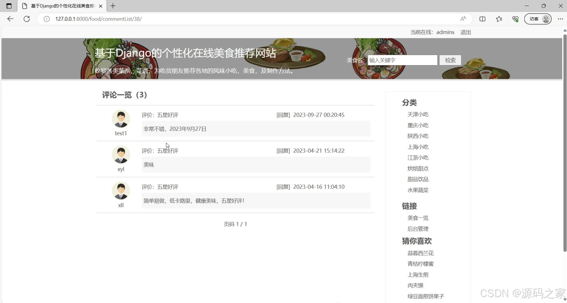Screen dimensions: 567x303
Task: Open the 美食一览 link
Action: (x=418, y=218)
